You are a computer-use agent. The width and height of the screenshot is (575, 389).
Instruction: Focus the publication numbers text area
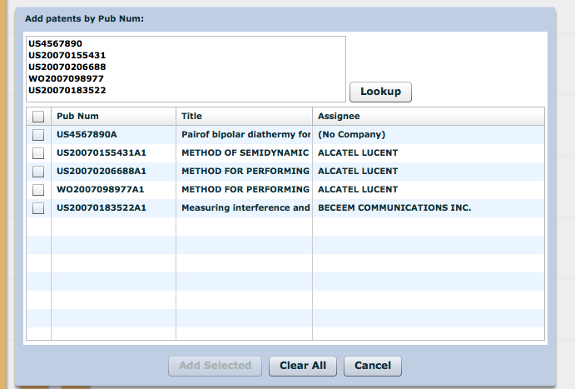(186, 68)
